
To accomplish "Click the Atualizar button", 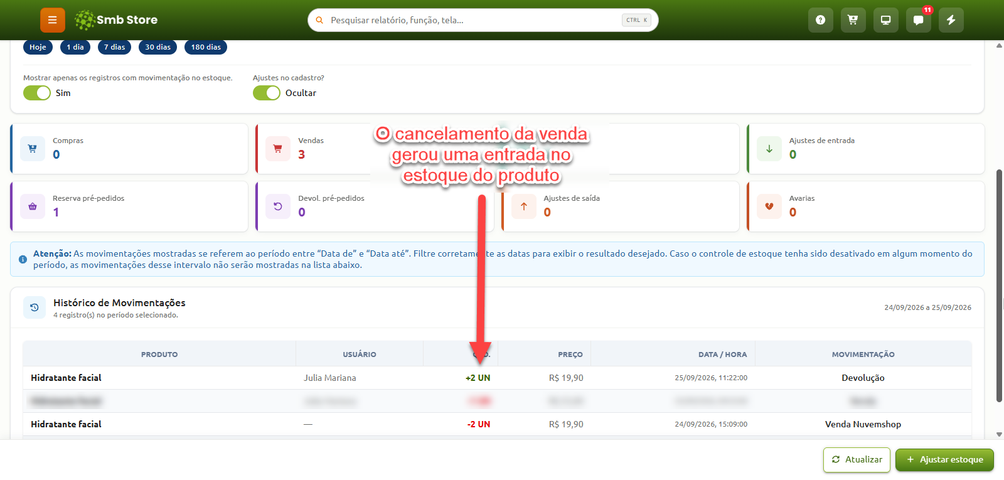I will tap(857, 460).
